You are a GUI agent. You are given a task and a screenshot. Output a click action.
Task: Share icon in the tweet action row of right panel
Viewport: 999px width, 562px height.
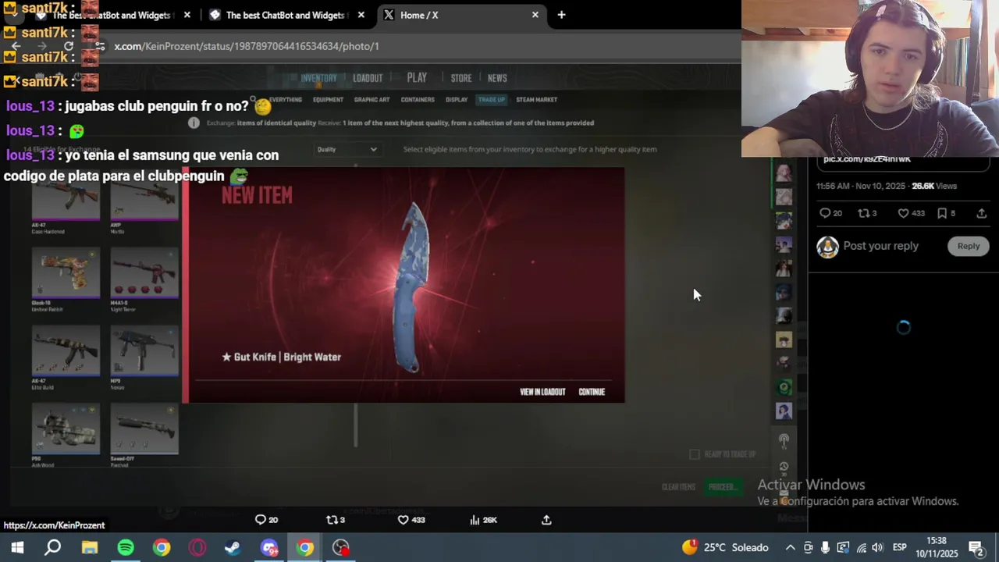[981, 213]
